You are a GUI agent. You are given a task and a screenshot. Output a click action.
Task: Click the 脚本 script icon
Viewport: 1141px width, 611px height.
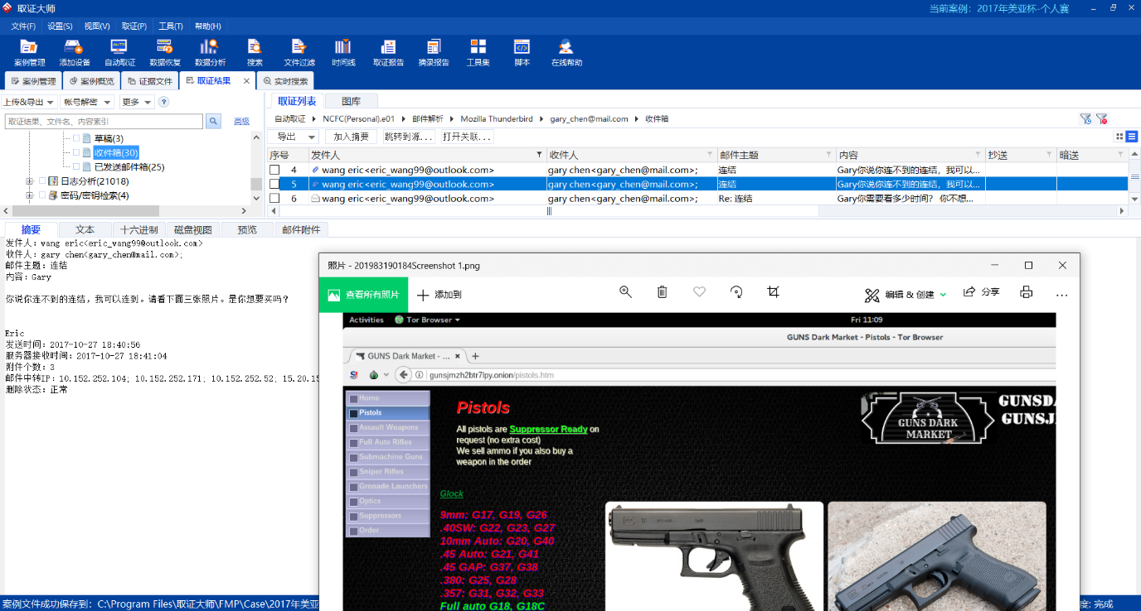coord(522,53)
